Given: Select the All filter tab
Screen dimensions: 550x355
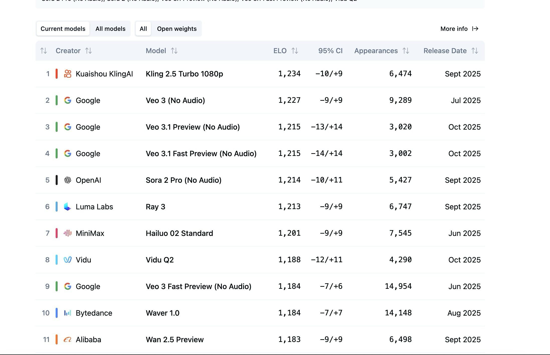Looking at the screenshot, I should click(143, 29).
